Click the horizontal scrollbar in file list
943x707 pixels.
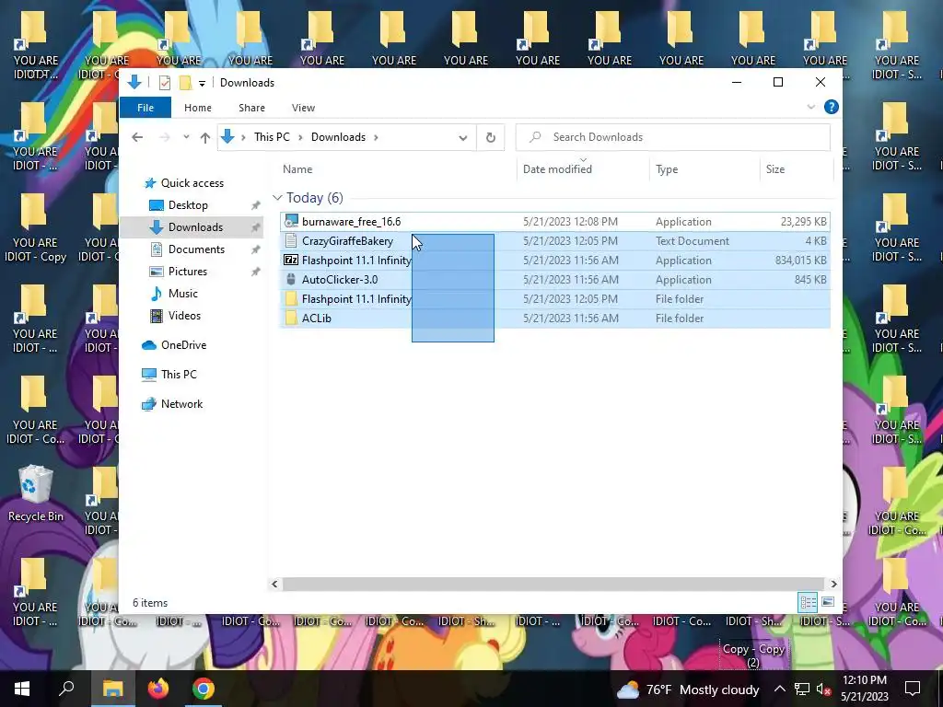pos(553,584)
